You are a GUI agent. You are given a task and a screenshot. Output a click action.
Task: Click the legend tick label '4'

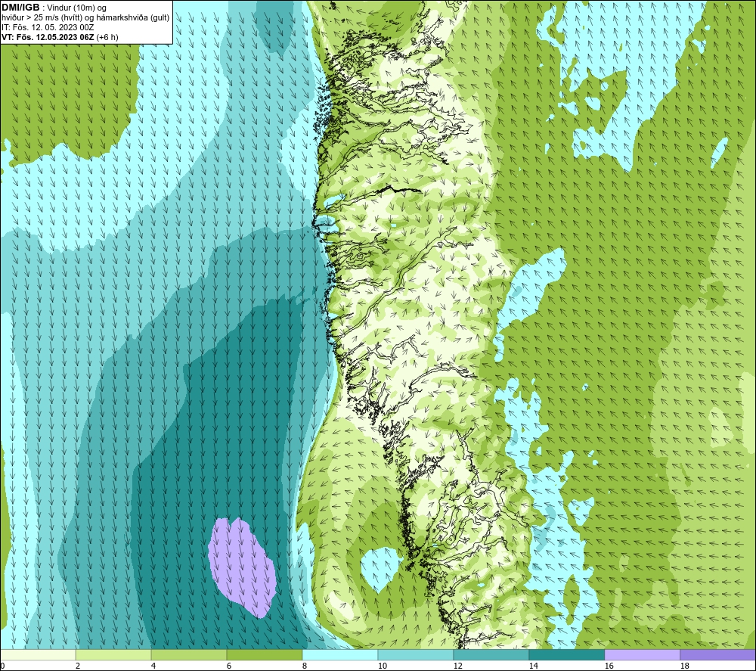[153, 666]
